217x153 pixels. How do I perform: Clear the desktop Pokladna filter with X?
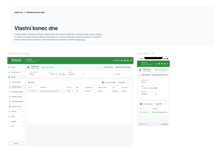(x=83, y=74)
